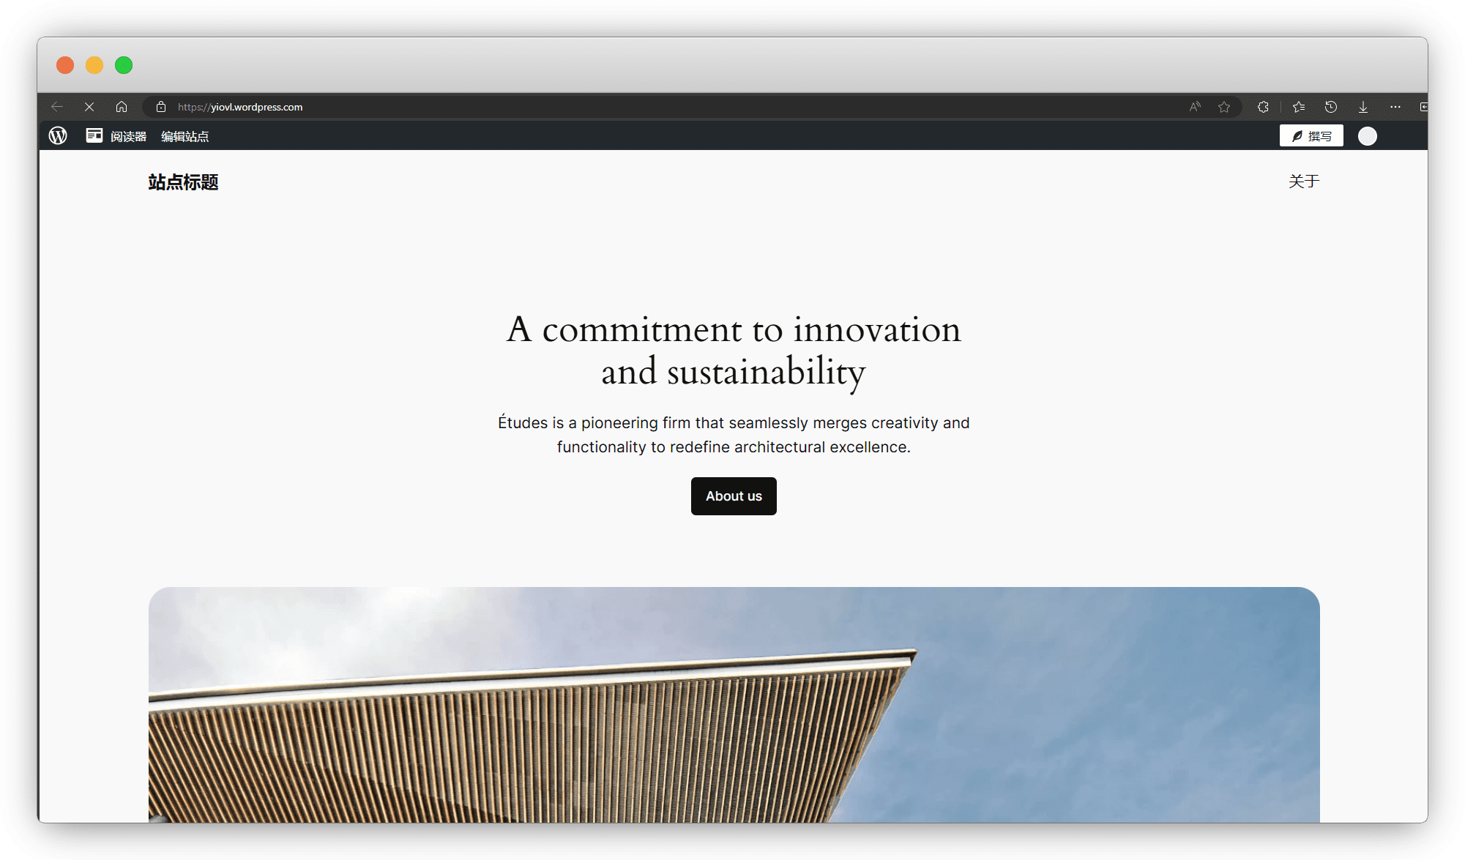The width and height of the screenshot is (1465, 860).
Task: Stop page loading with X icon
Action: tap(89, 107)
